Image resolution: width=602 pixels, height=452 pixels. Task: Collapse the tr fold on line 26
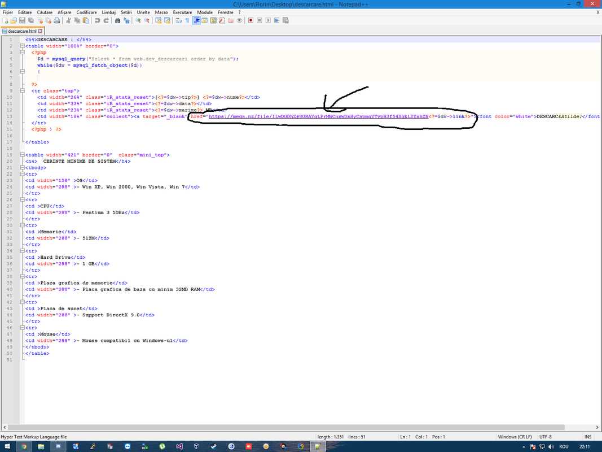(22, 200)
